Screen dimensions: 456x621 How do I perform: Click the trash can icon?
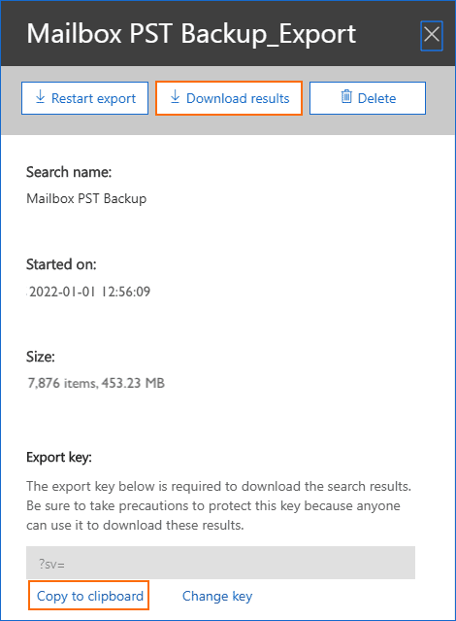[346, 96]
